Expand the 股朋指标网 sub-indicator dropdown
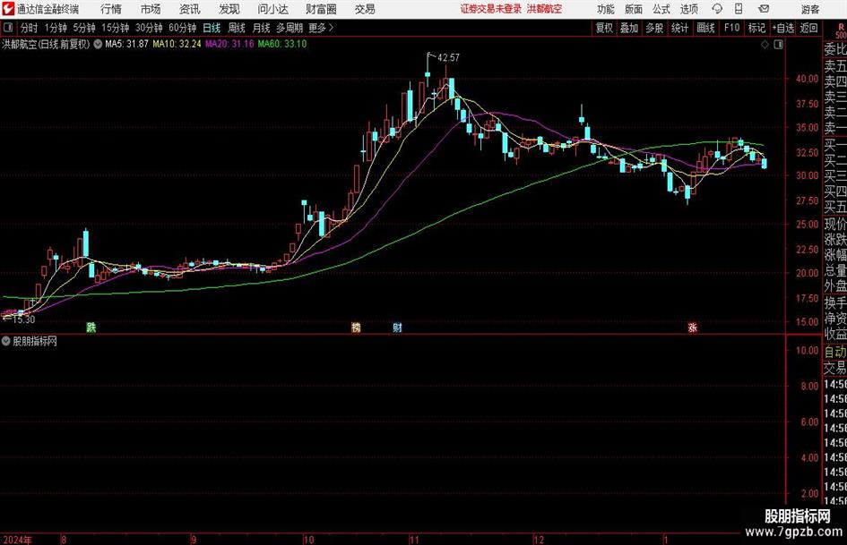This screenshot has width=847, height=545. (x=6, y=341)
